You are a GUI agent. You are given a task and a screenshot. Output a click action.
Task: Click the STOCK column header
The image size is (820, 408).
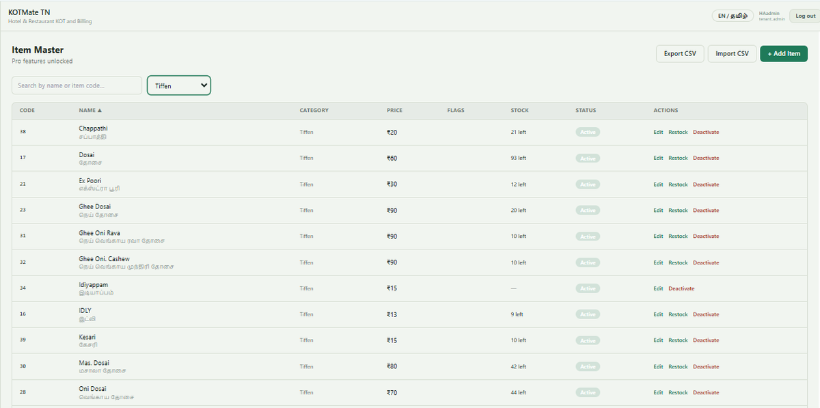point(519,110)
